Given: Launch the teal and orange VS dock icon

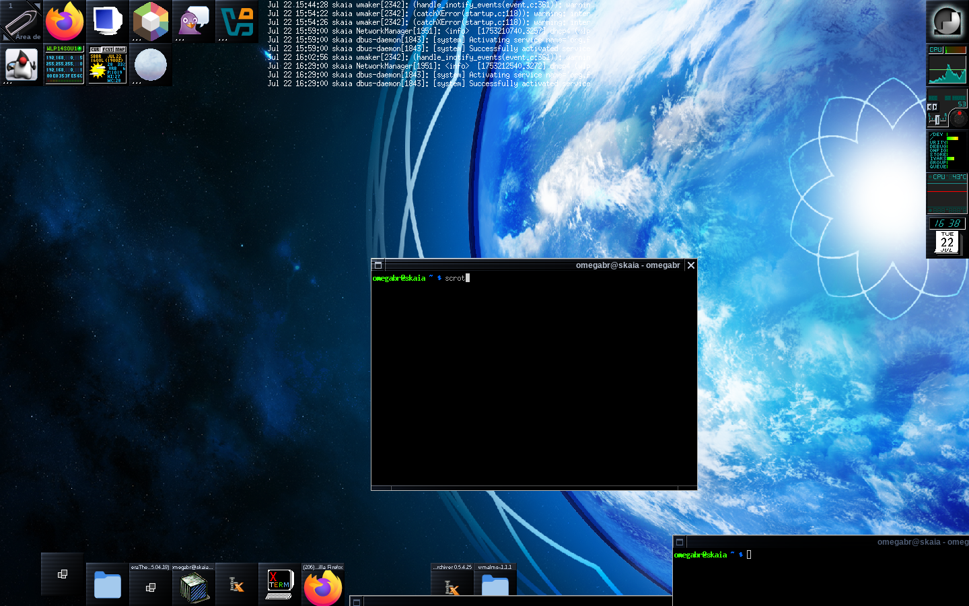Looking at the screenshot, I should point(237,22).
